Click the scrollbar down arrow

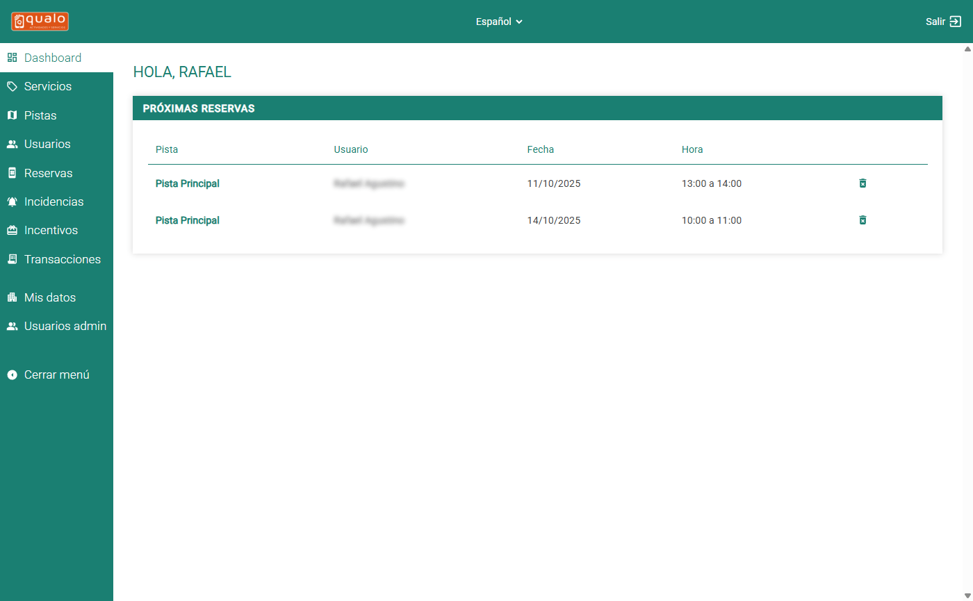pyautogui.click(x=967, y=595)
